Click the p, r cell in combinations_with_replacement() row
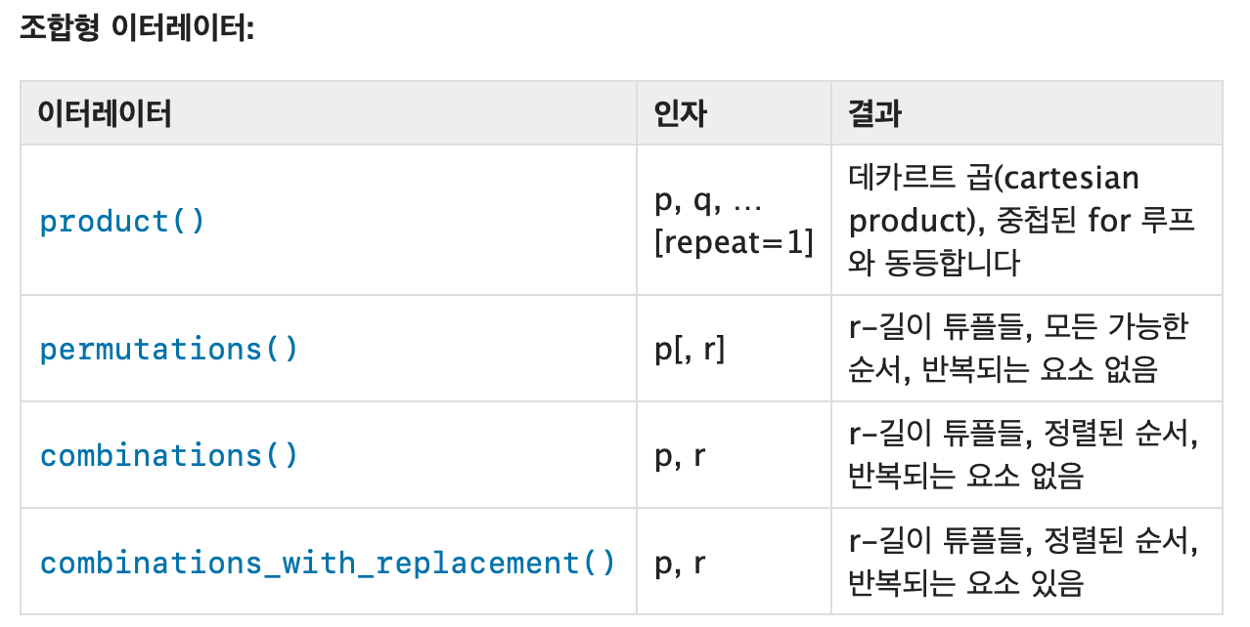The image size is (1250, 627). (x=680, y=564)
